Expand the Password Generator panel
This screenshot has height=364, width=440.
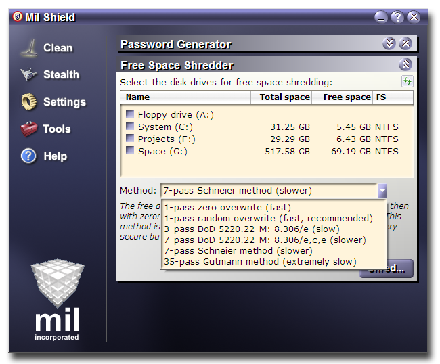(x=389, y=44)
